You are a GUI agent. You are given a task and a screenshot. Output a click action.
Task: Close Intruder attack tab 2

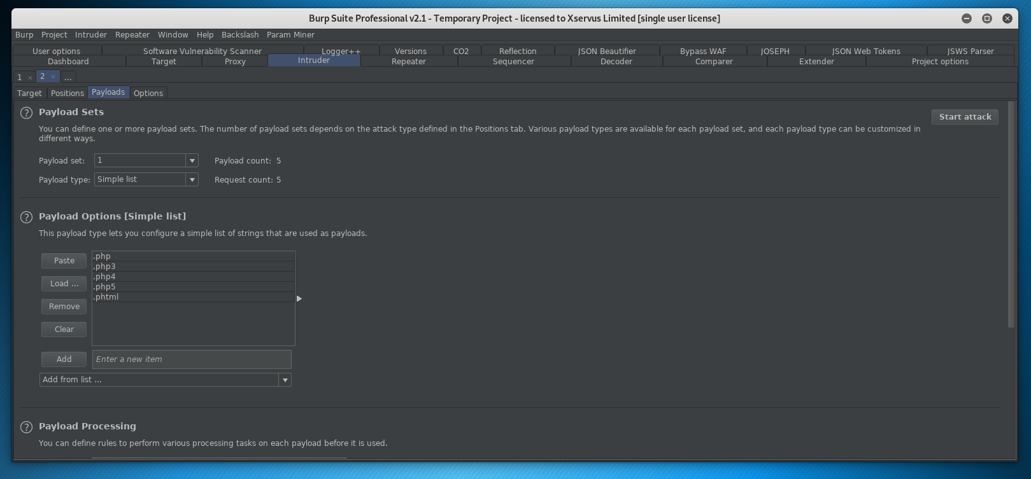point(53,76)
